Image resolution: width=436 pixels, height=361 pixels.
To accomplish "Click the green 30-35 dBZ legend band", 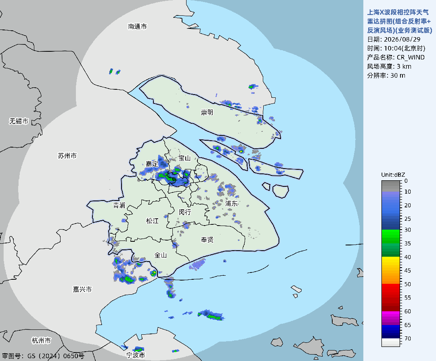I will 391,236.
